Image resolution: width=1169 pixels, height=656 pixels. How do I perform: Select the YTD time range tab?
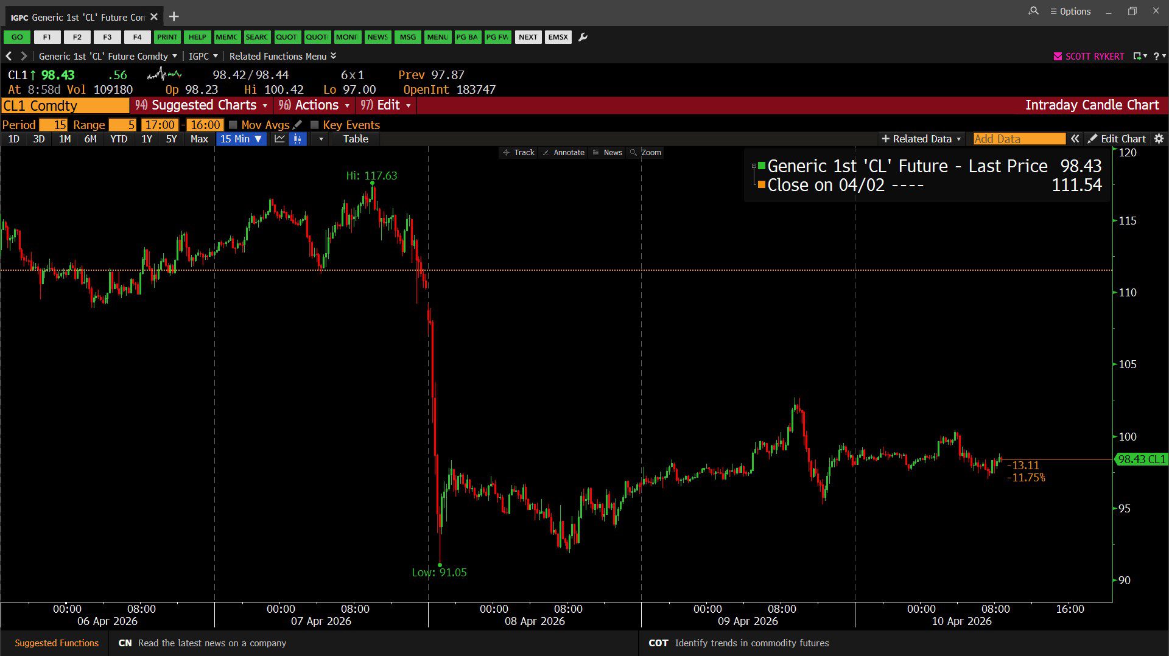tap(119, 139)
